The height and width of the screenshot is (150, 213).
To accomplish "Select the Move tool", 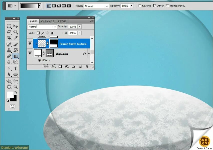I will coord(16,26).
